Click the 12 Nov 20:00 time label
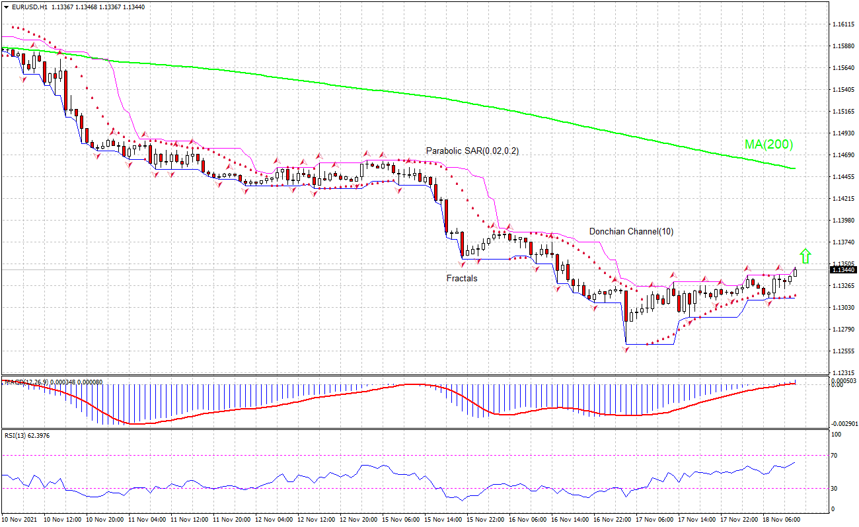The height and width of the screenshot is (527, 859). (x=357, y=520)
